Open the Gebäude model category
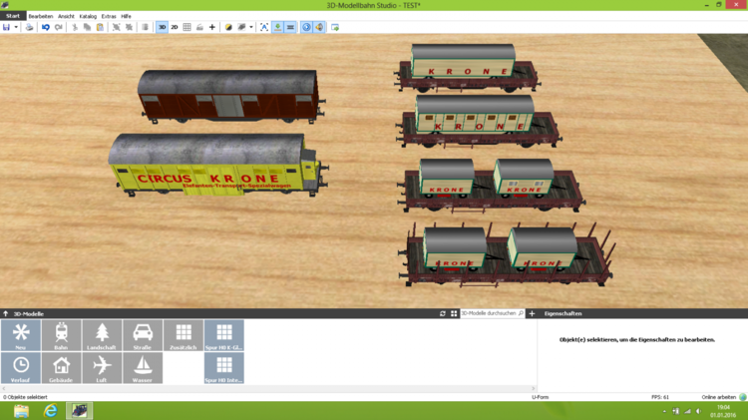Screen dimensions: 748x420 (x=62, y=368)
